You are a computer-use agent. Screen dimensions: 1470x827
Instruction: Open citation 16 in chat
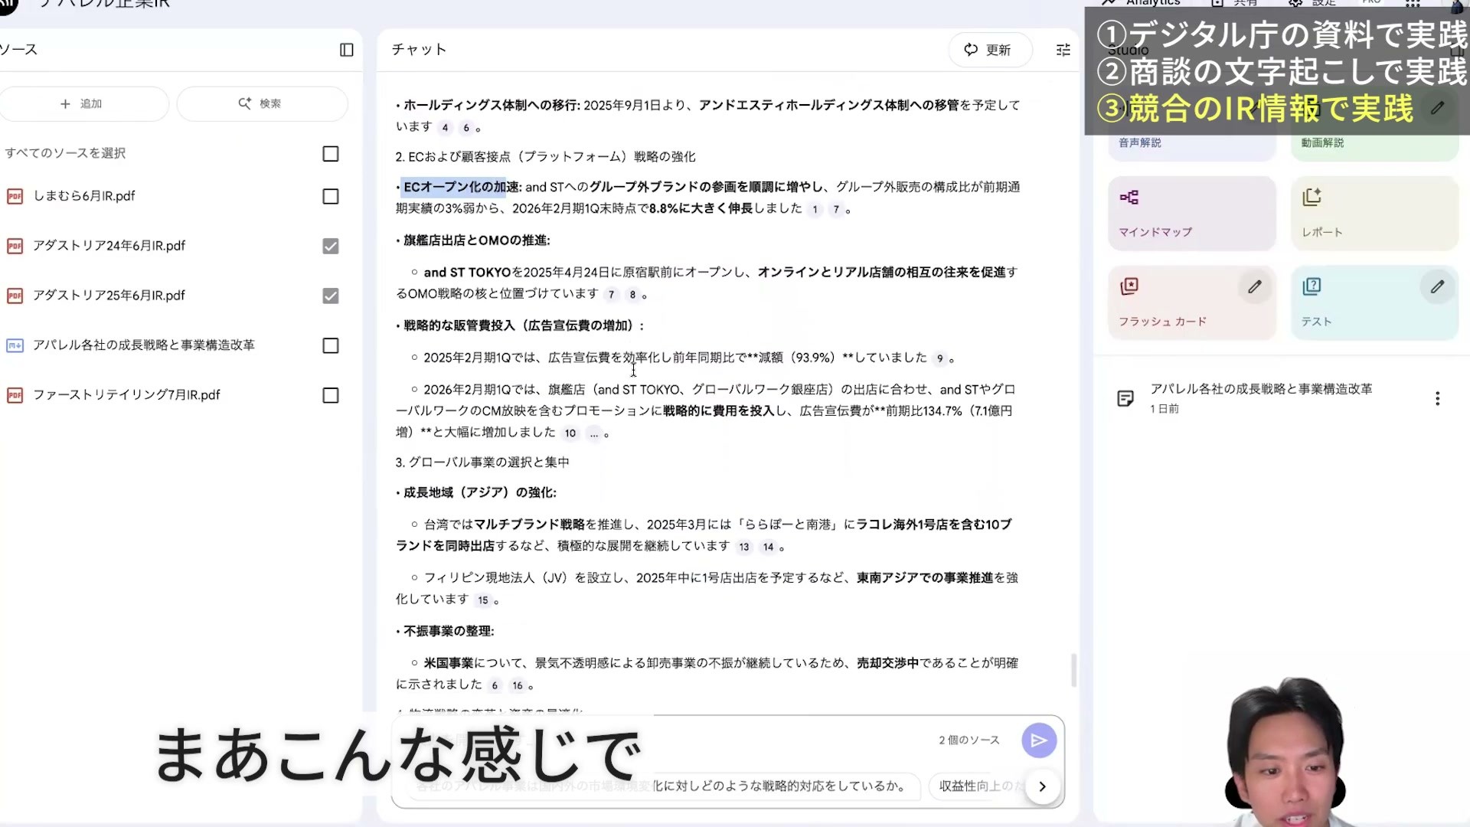click(518, 686)
